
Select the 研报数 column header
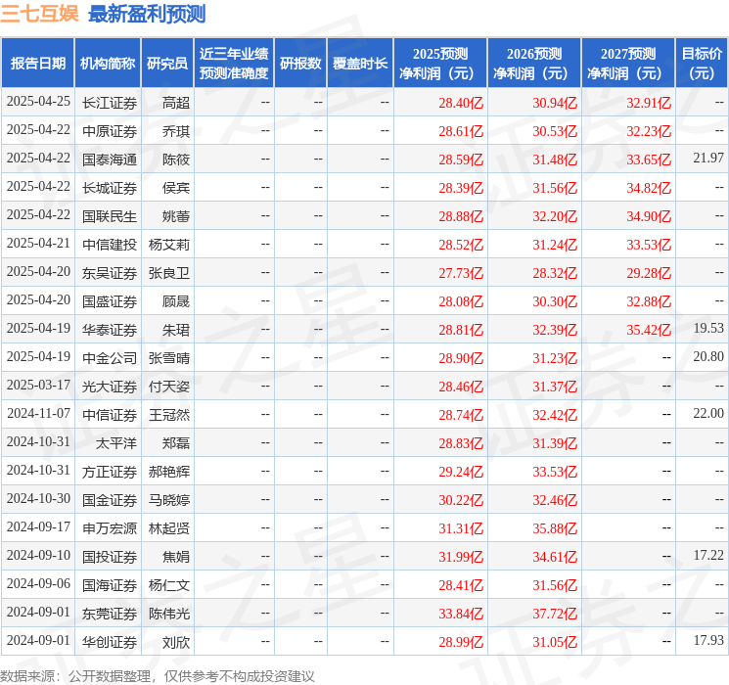(300, 64)
